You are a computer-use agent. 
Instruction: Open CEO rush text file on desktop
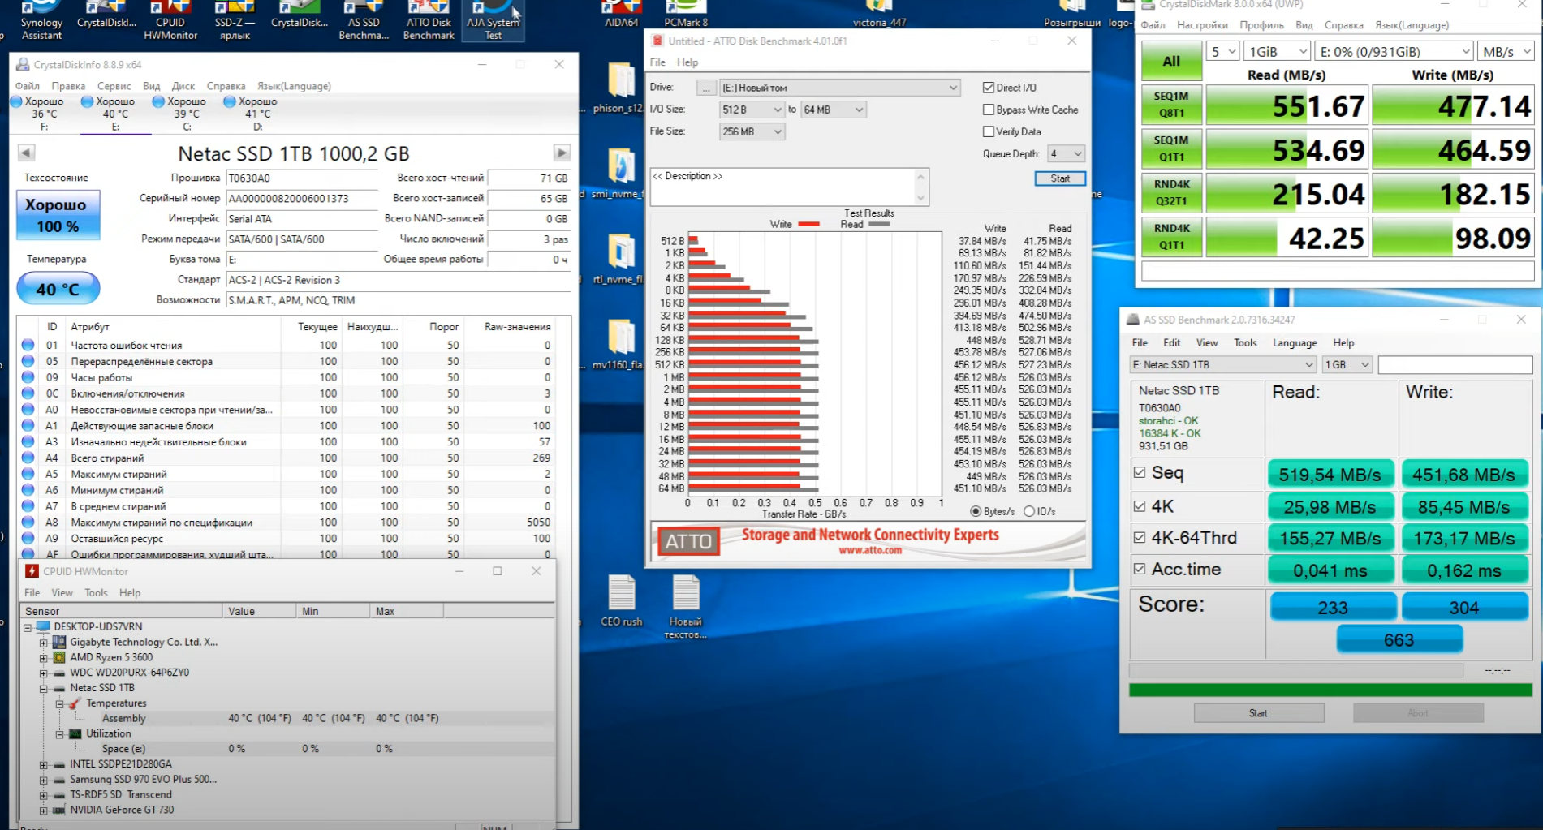(621, 601)
